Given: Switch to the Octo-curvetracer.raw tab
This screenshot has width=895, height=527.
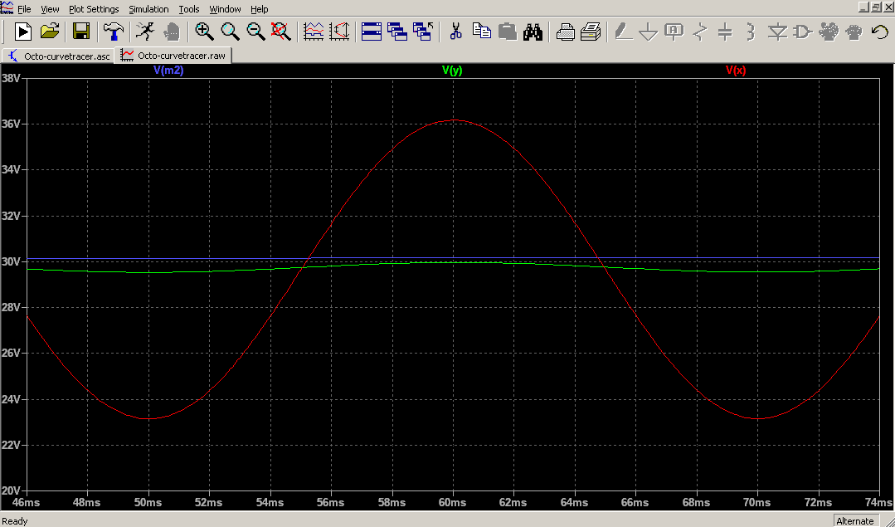Looking at the screenshot, I should pos(173,56).
